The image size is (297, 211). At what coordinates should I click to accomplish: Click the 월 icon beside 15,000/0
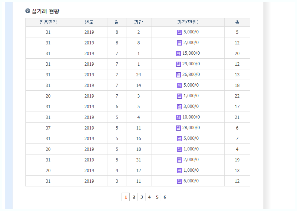[x=178, y=54]
